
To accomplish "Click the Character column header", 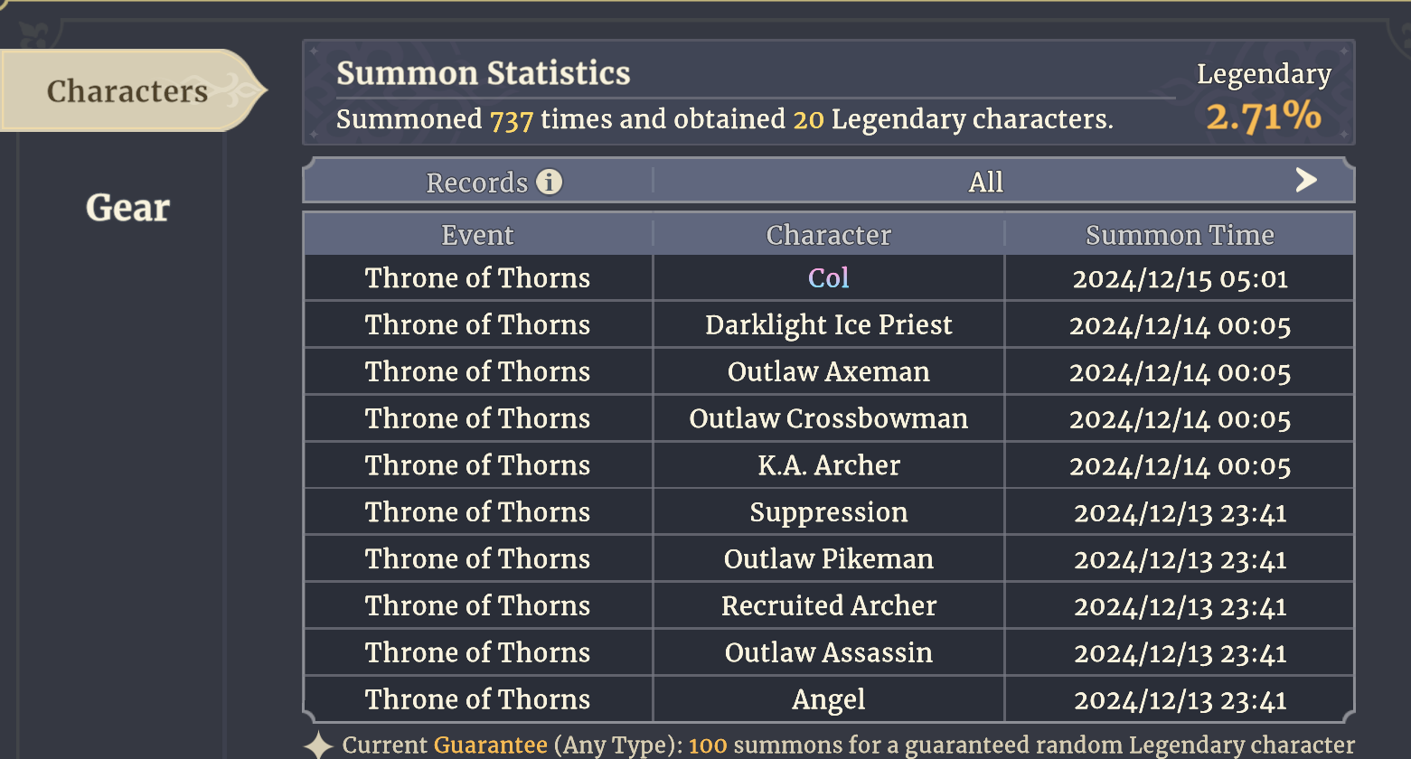I will coord(829,235).
